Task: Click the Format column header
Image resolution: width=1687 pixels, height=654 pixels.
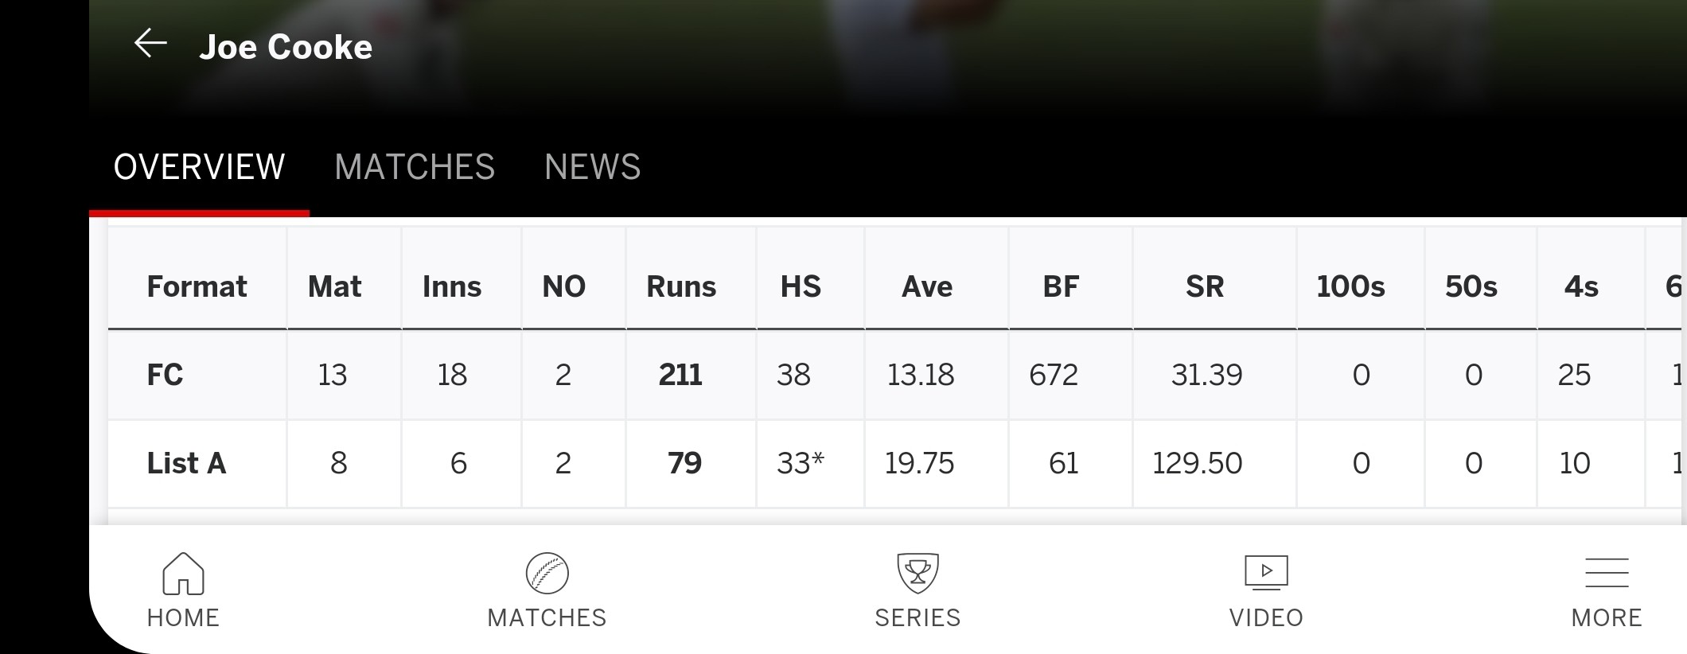Action: point(197,286)
